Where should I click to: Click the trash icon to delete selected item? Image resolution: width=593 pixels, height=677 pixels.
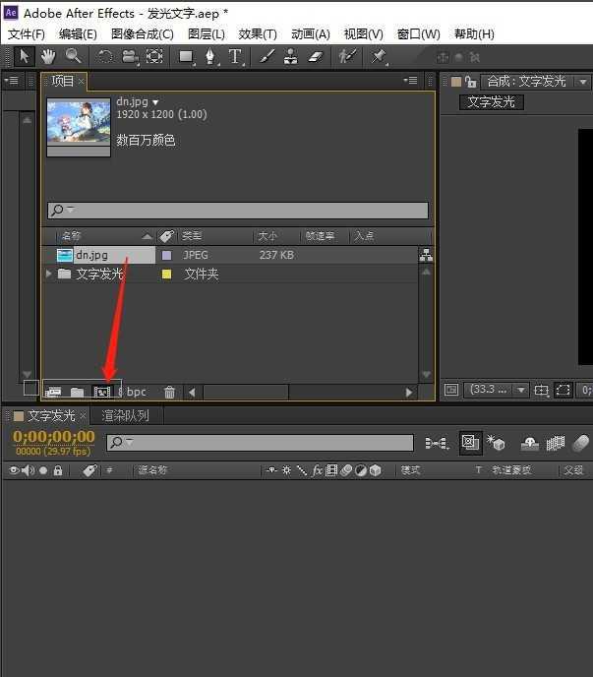point(169,392)
